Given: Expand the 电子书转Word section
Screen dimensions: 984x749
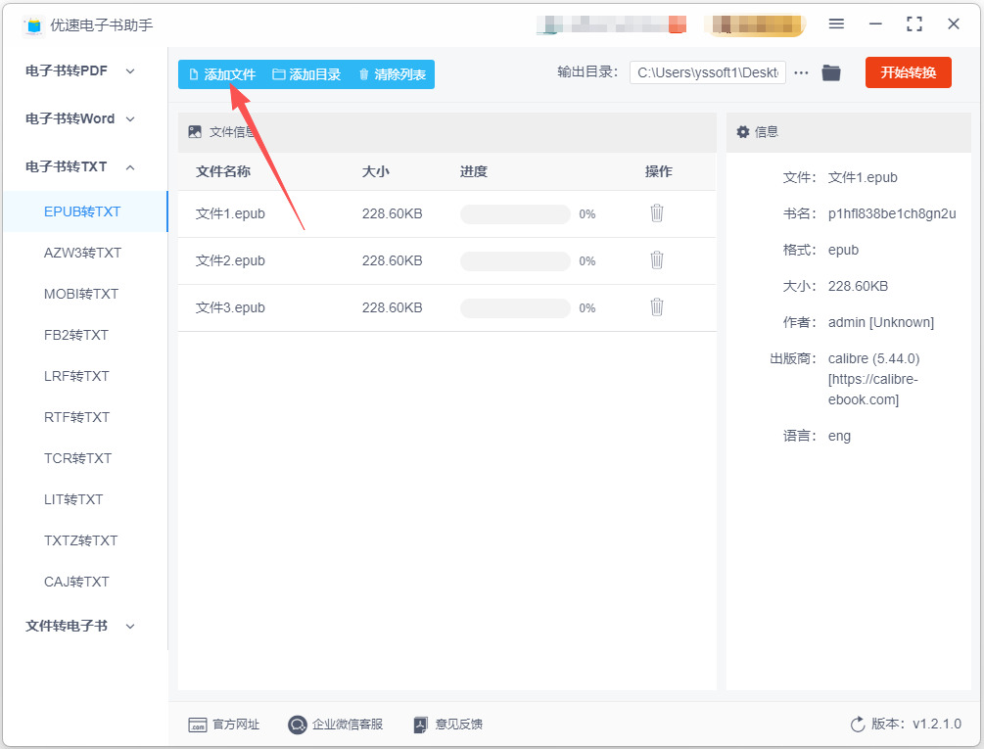Looking at the screenshot, I should [x=79, y=118].
